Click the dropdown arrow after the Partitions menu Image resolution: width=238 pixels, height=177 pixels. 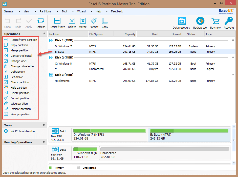[x=57, y=11]
